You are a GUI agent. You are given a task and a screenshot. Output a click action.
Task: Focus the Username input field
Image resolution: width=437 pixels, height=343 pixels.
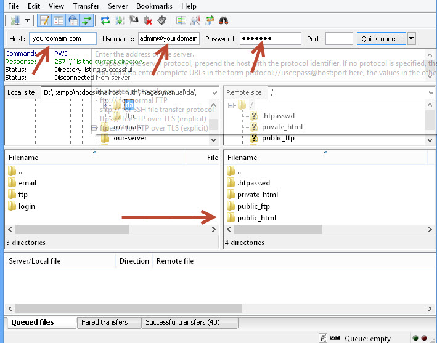[169, 38]
